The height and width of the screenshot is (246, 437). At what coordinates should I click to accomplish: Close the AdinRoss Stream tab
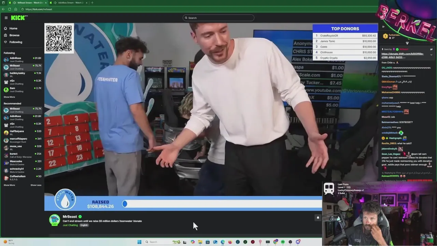coord(86,3)
